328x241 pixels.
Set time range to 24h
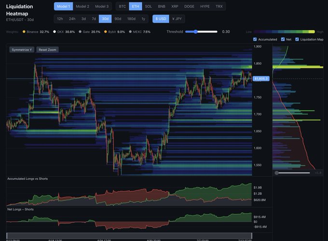(x=72, y=19)
